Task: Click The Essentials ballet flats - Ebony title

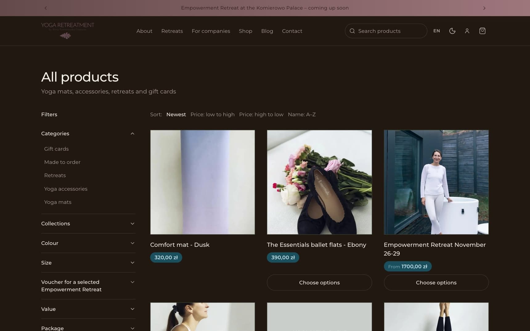Action: [x=316, y=245]
